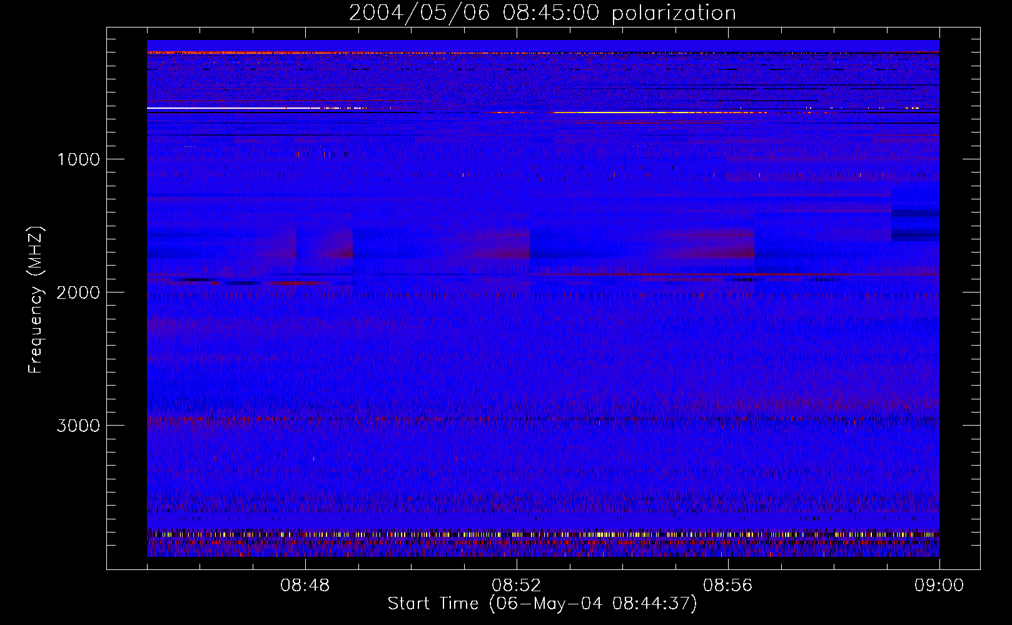The image size is (1012, 625).
Task: Click the 'Frequency (MHZ)' axis label
Action: point(36,300)
